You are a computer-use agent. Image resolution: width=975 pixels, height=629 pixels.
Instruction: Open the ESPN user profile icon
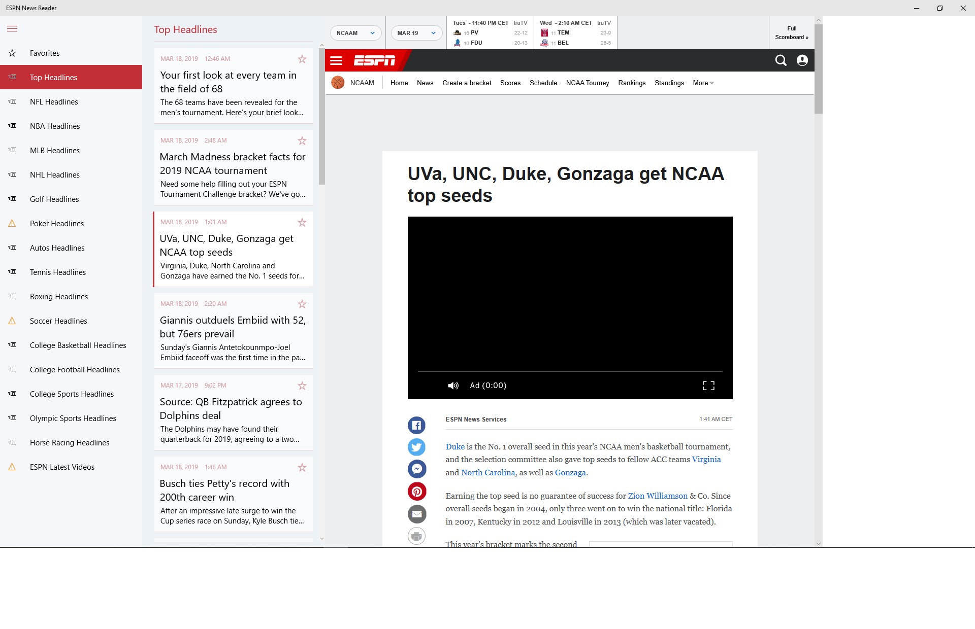coord(802,60)
